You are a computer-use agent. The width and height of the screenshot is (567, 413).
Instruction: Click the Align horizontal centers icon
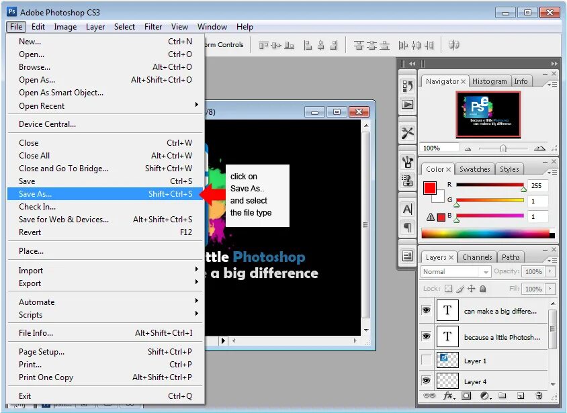(x=320, y=45)
